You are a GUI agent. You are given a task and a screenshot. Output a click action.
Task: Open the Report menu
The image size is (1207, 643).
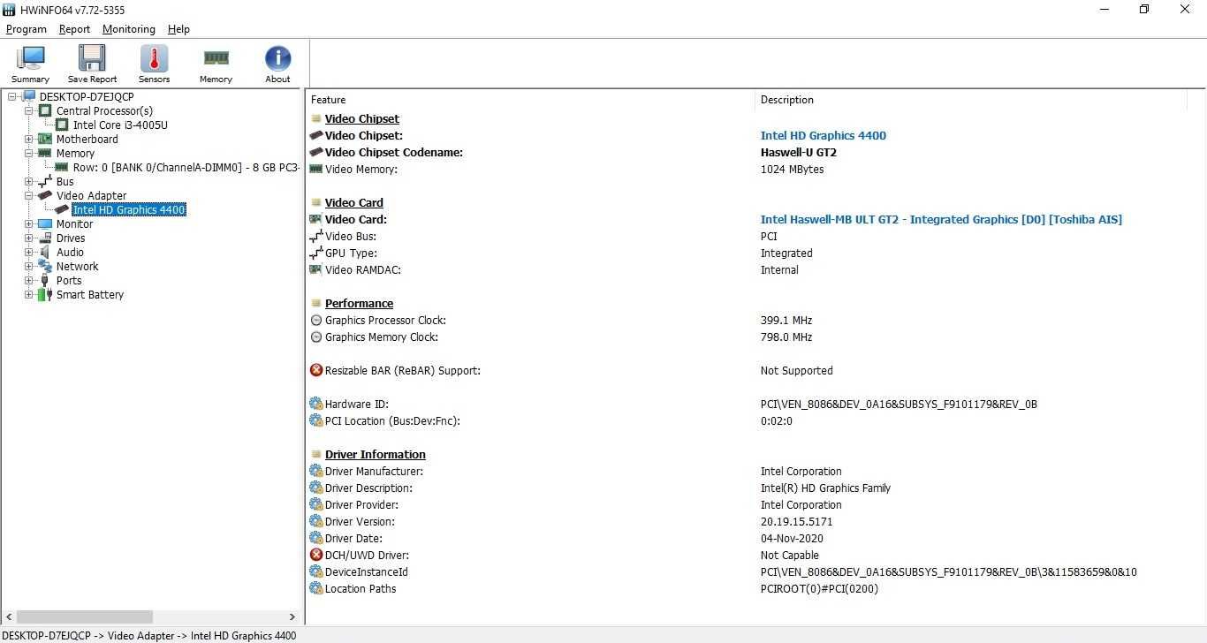[x=74, y=29]
